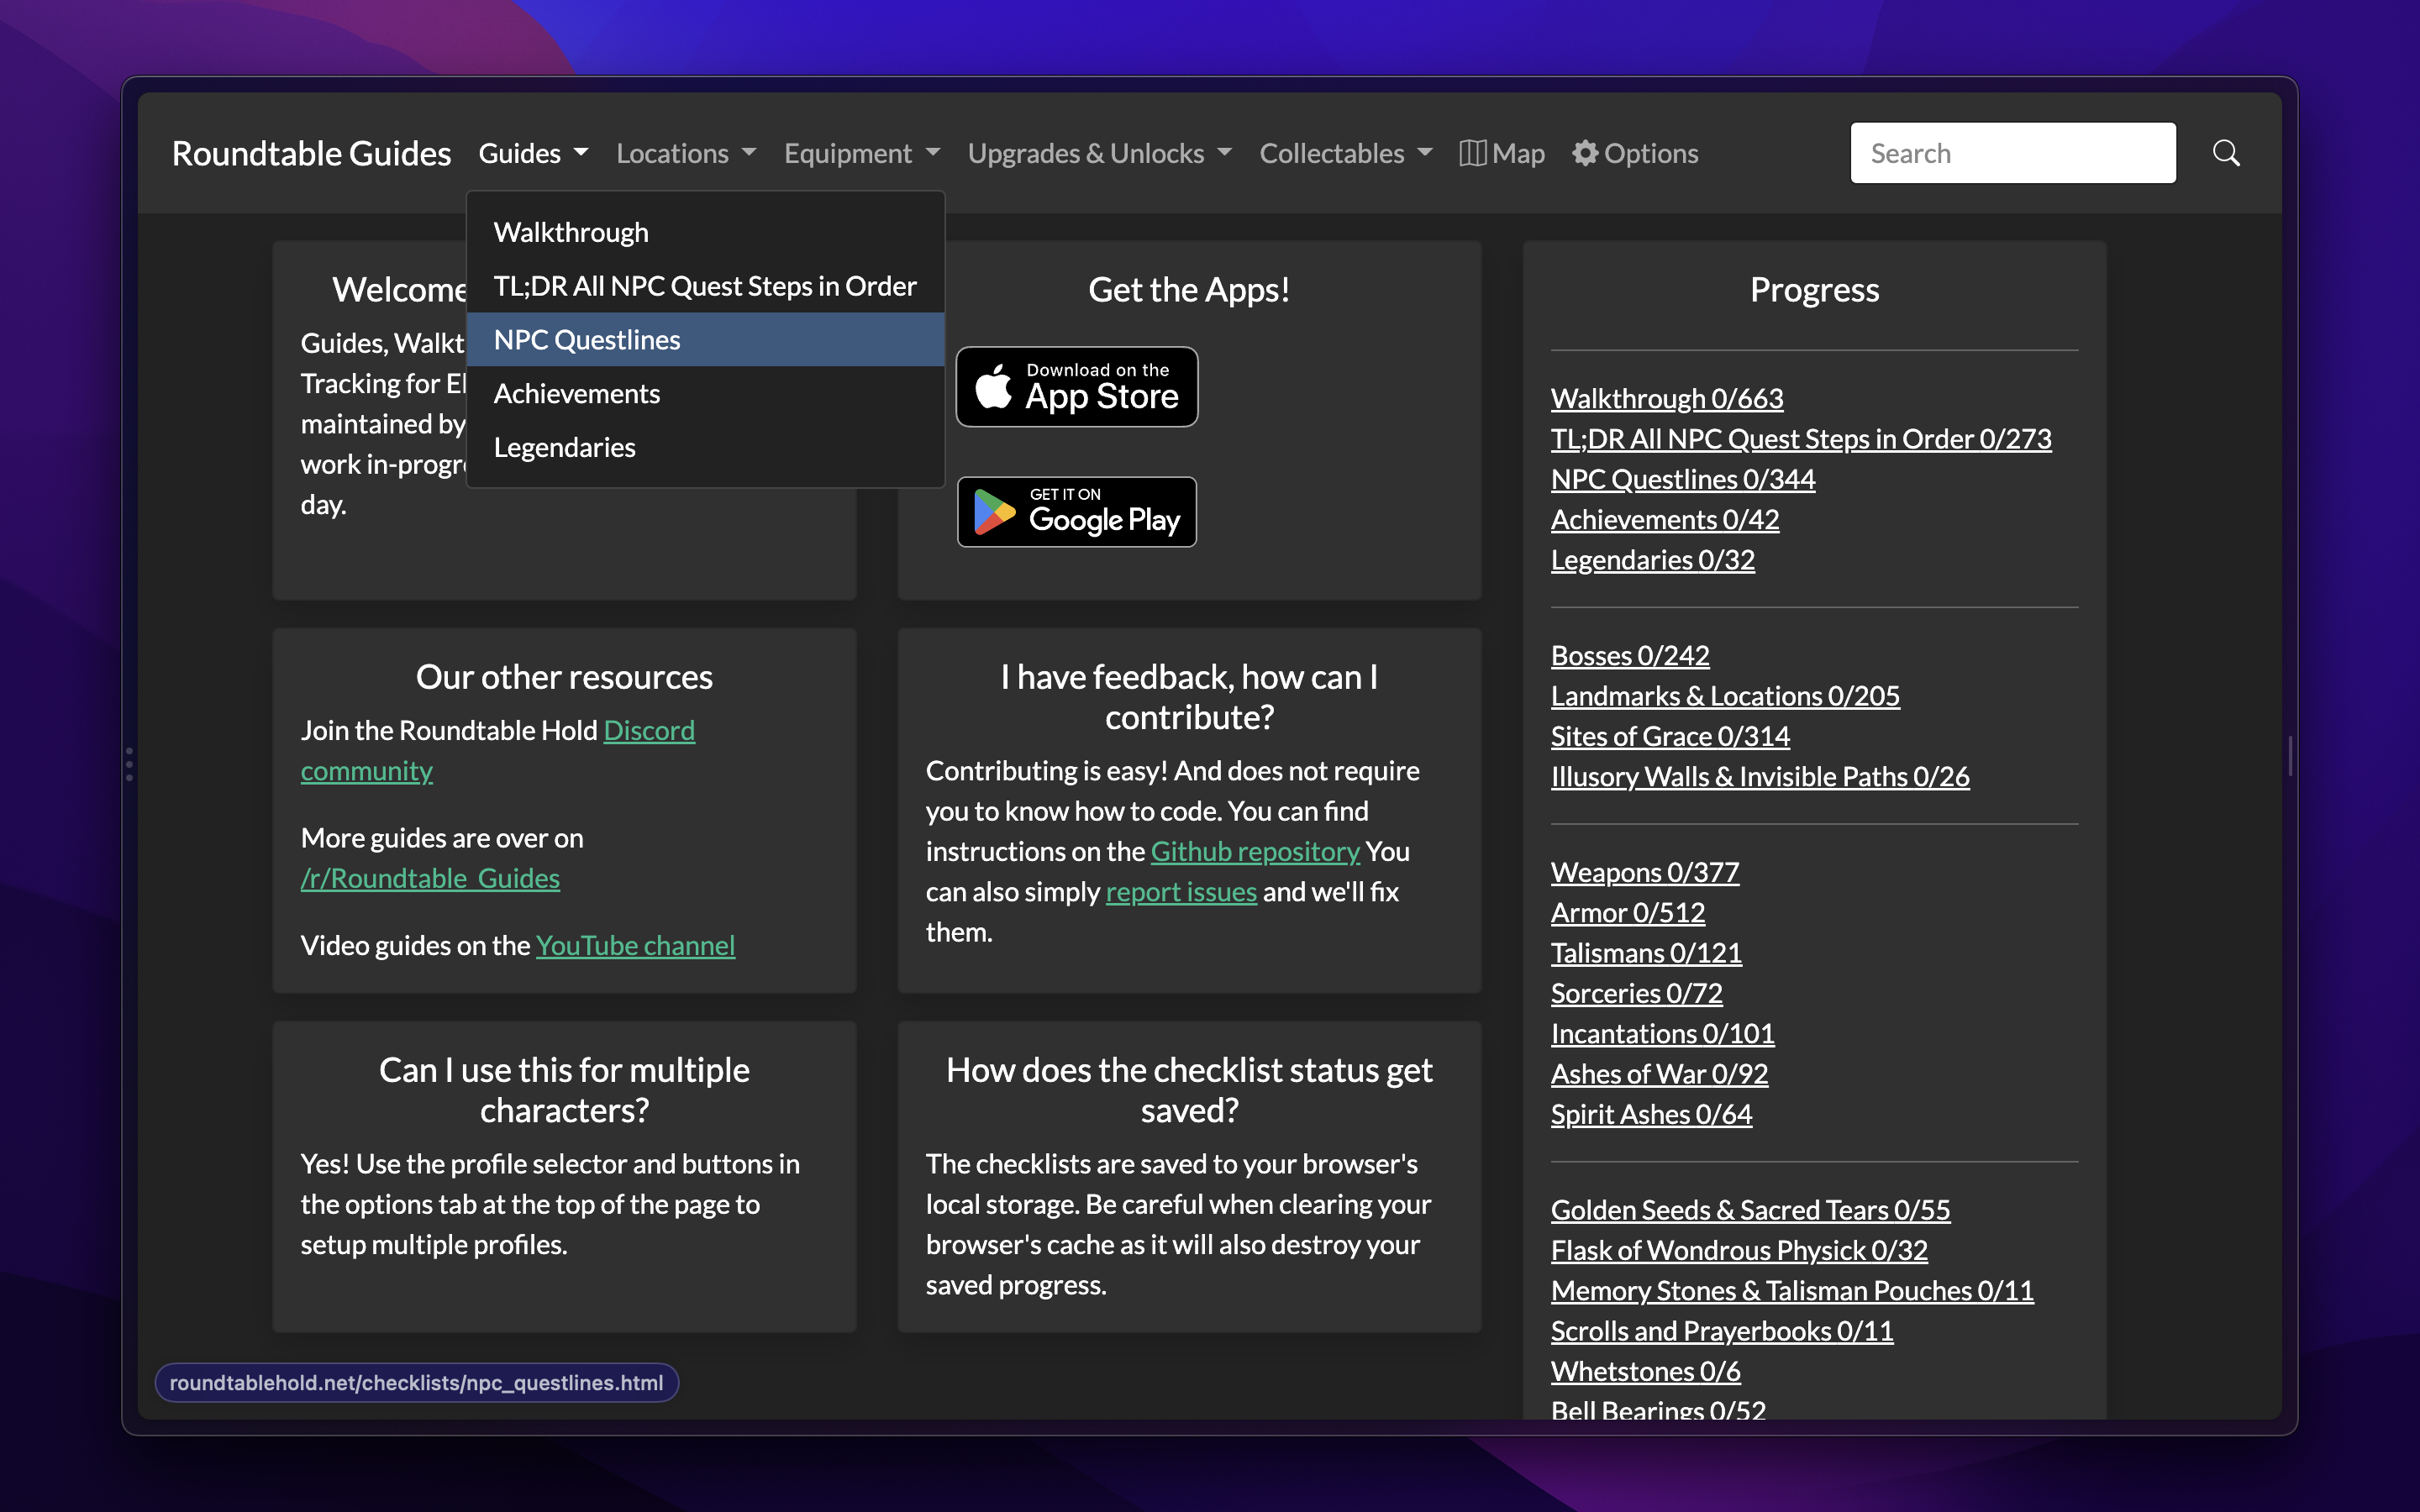The image size is (2420, 1512).
Task: Open Options with the gear icon
Action: click(x=1635, y=153)
